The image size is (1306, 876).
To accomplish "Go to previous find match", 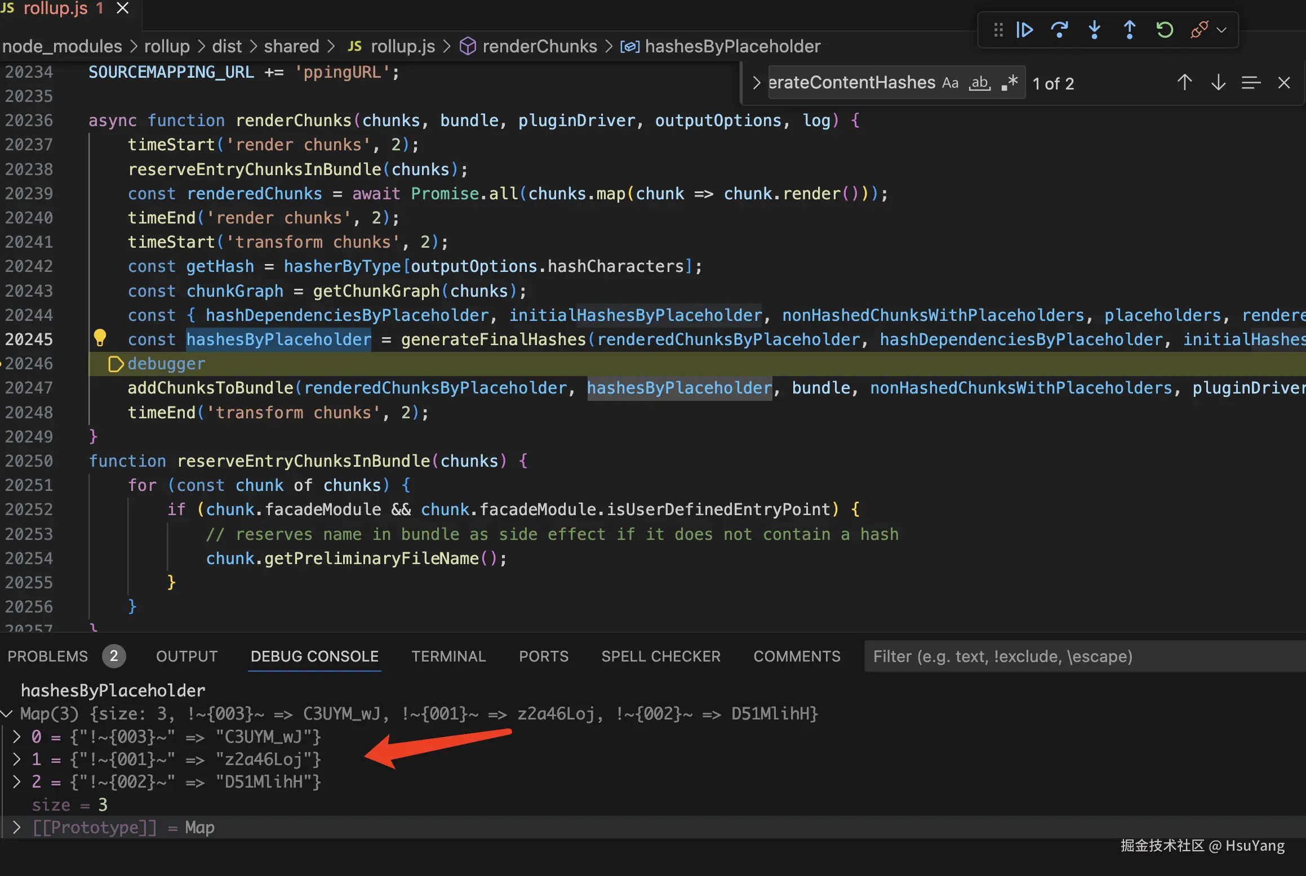I will click(x=1184, y=83).
